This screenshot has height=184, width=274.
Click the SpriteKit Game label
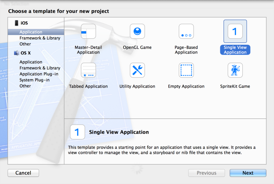point(235,86)
